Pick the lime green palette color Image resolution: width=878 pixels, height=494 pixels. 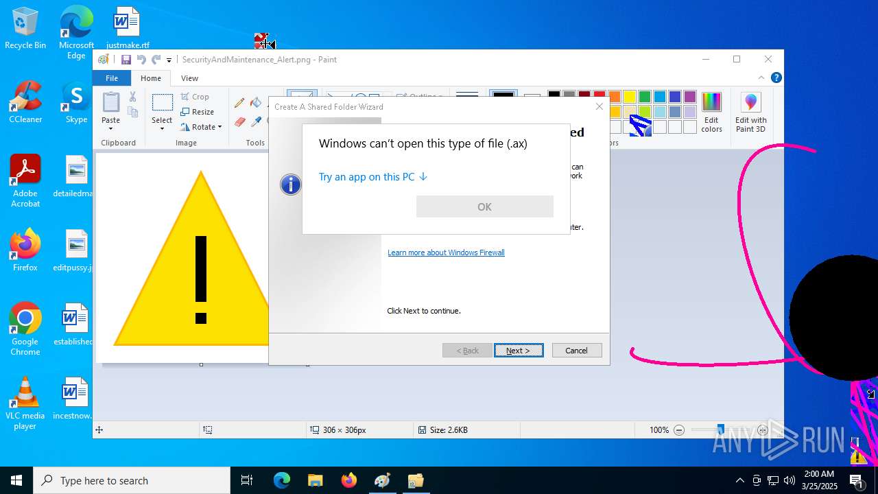pos(645,112)
